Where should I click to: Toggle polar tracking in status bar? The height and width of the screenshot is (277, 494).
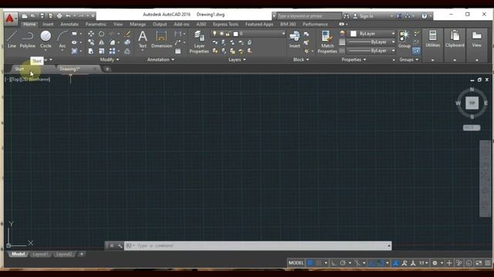point(343,263)
